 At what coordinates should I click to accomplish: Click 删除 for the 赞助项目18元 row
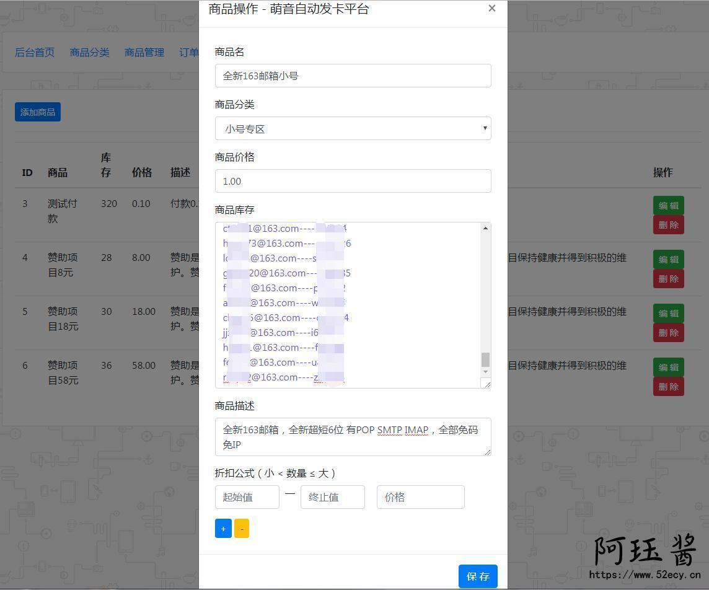tap(668, 333)
